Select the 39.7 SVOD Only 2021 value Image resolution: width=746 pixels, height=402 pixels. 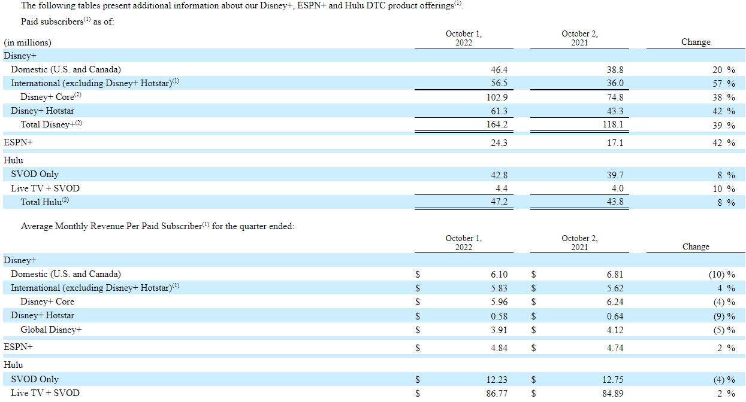tap(615, 175)
